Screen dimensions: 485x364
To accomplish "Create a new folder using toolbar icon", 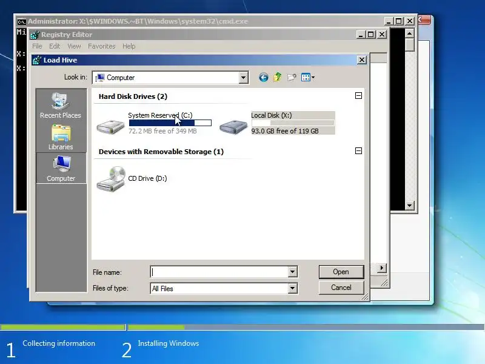I will coord(292,78).
